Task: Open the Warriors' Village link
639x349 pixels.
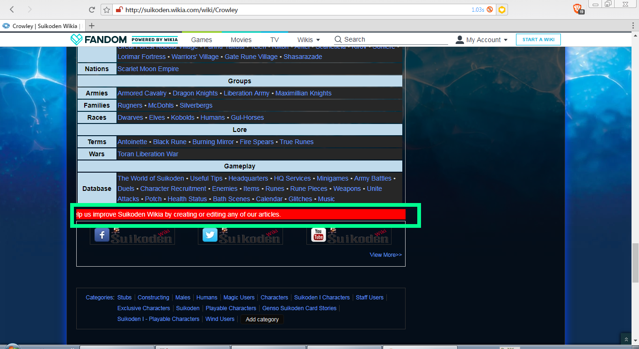Action: [x=195, y=57]
